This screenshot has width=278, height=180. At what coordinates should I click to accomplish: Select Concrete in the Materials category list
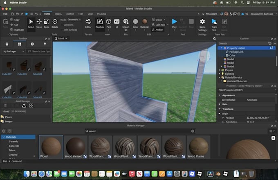pyautogui.click(x=14, y=146)
